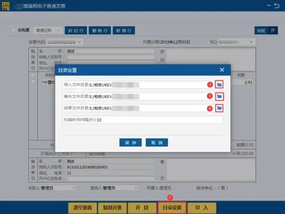Click the 目录设置 button

coord(172,207)
